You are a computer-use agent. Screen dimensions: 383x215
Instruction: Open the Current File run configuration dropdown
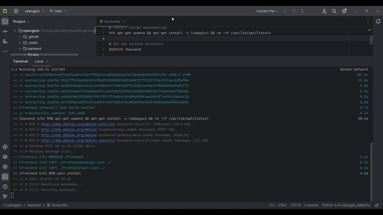pos(267,11)
